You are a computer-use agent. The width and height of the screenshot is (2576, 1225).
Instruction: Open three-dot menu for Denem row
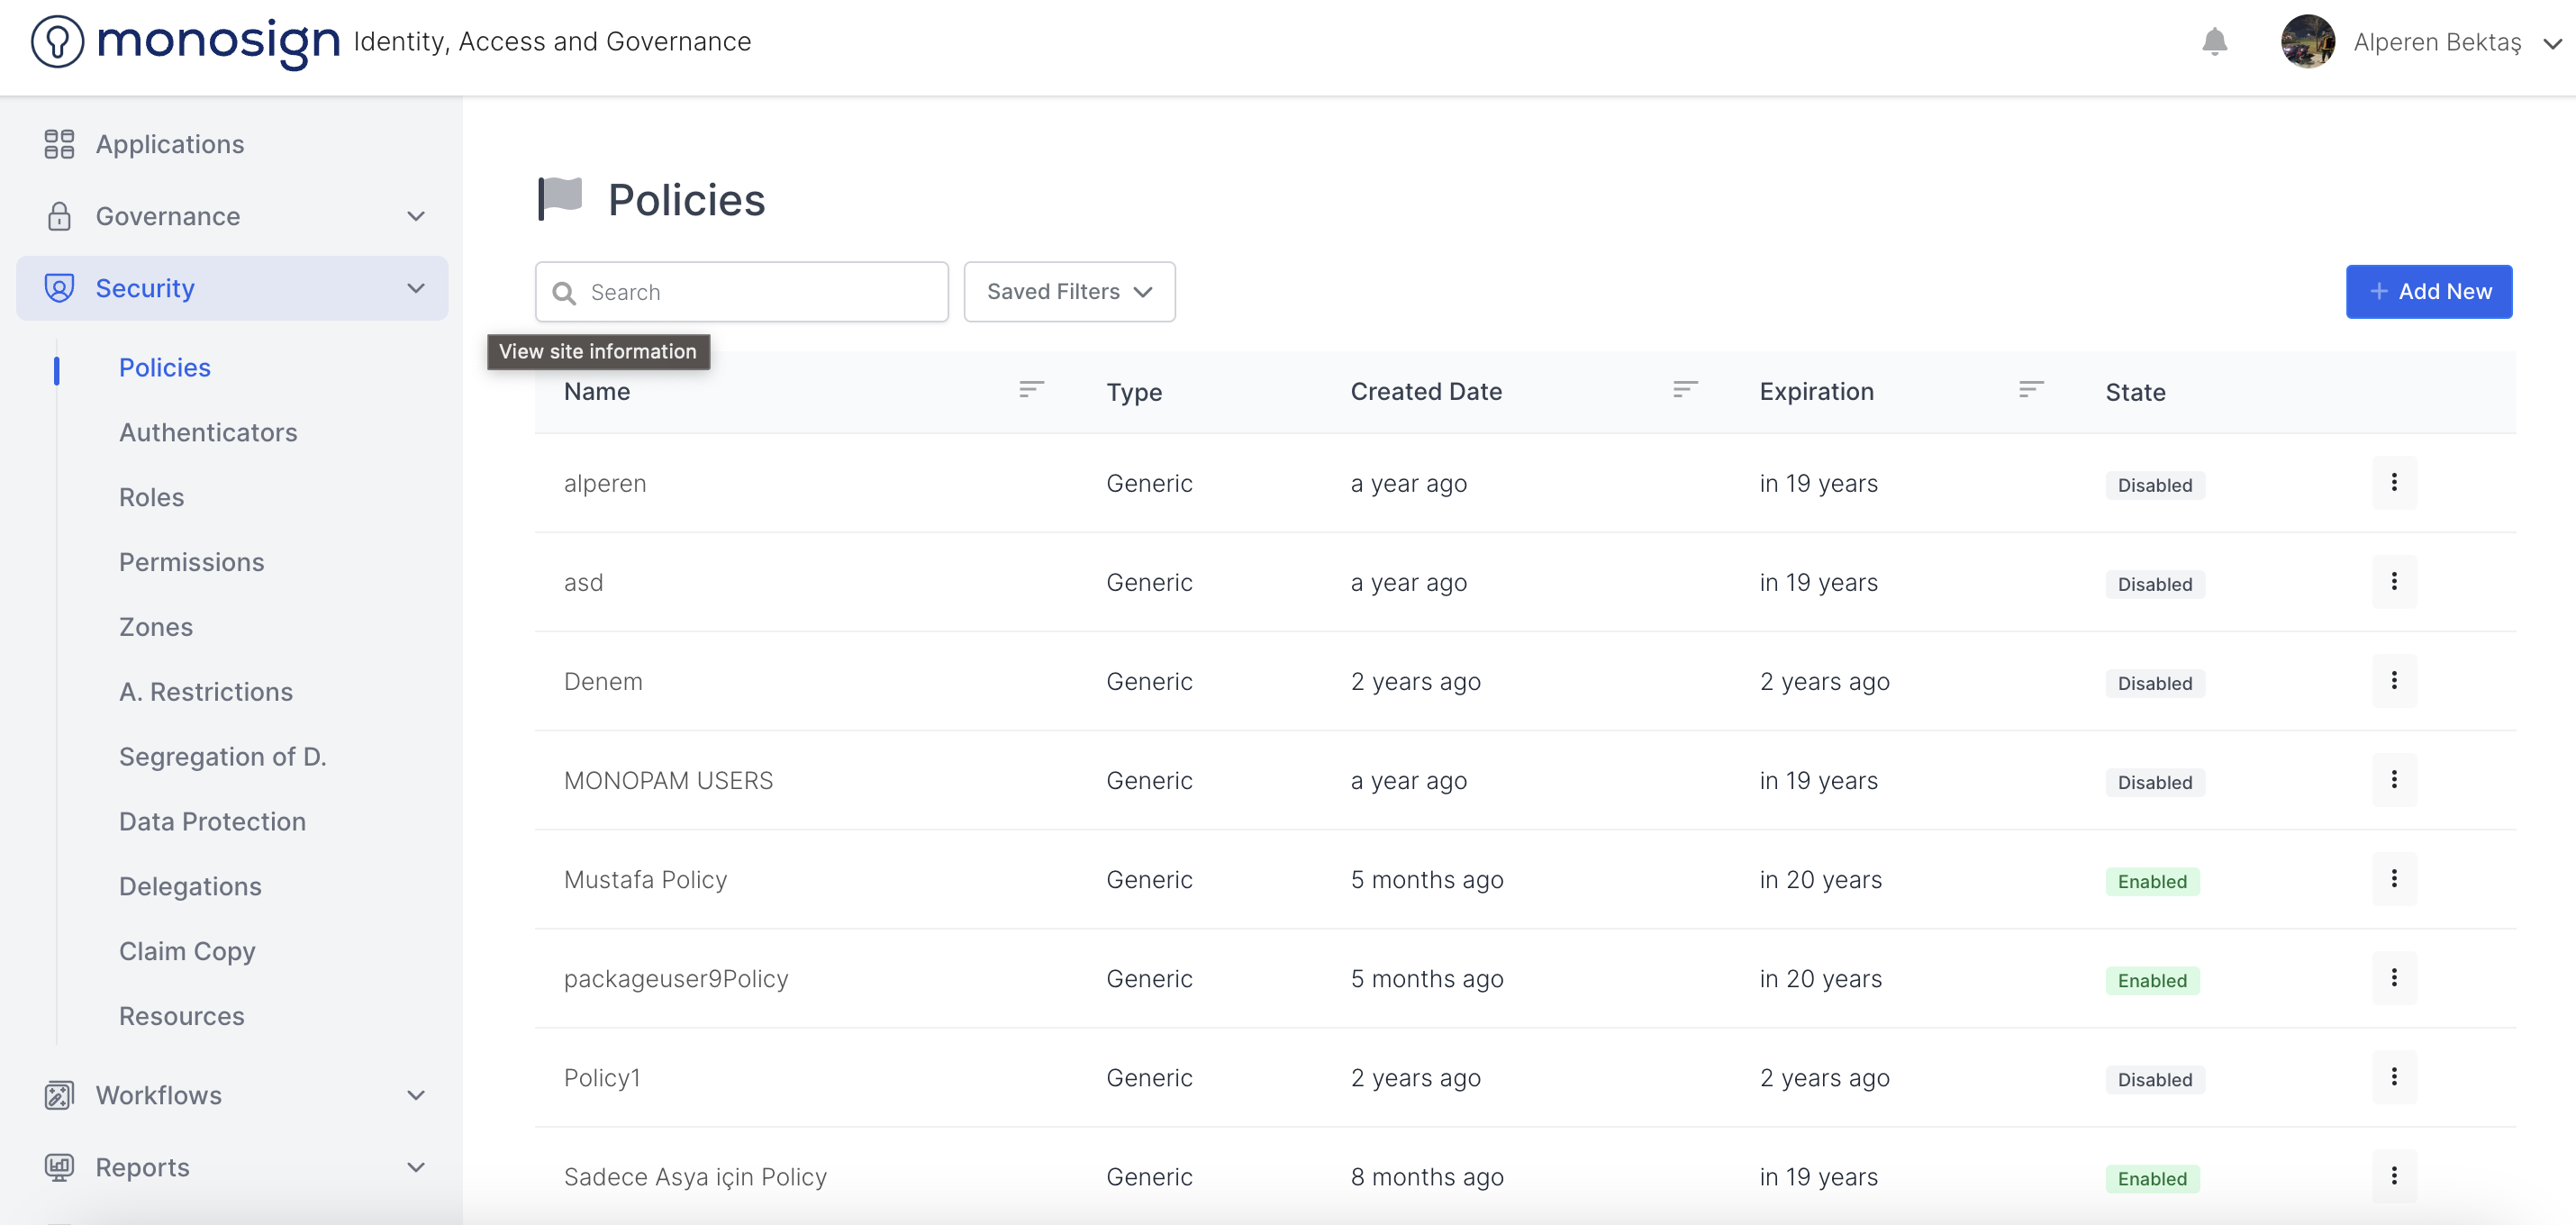coord(2393,681)
